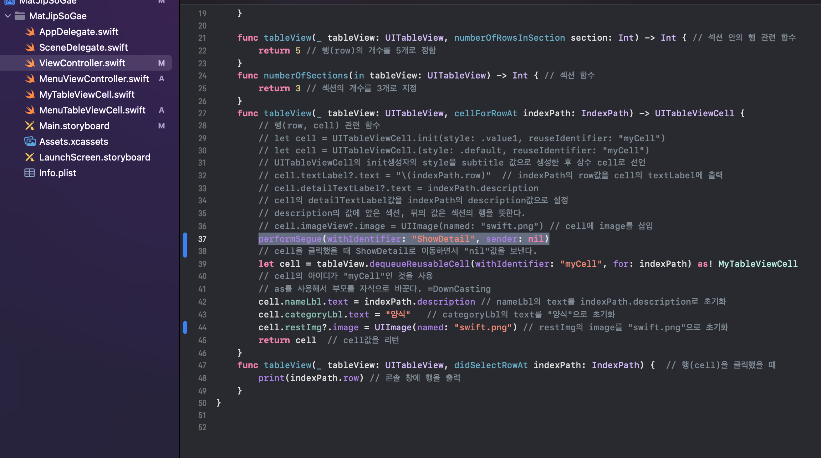
Task: Click the LaunchScreen.storyboard file icon
Action: pyautogui.click(x=30, y=157)
